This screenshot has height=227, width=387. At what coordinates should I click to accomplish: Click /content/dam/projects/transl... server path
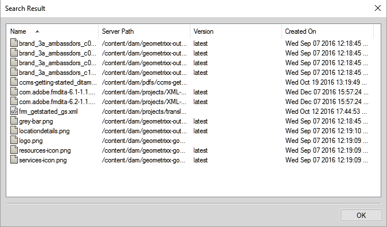click(x=144, y=111)
